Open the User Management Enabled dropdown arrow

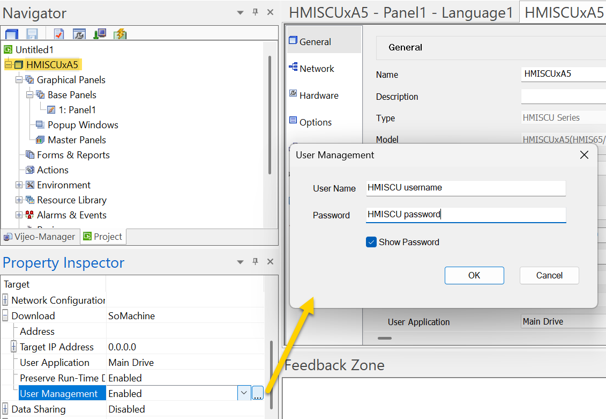tap(244, 393)
